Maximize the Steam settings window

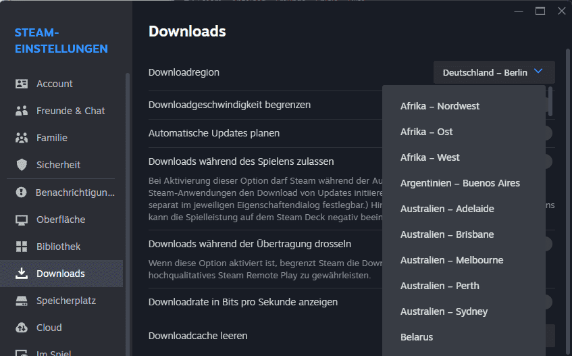click(540, 11)
